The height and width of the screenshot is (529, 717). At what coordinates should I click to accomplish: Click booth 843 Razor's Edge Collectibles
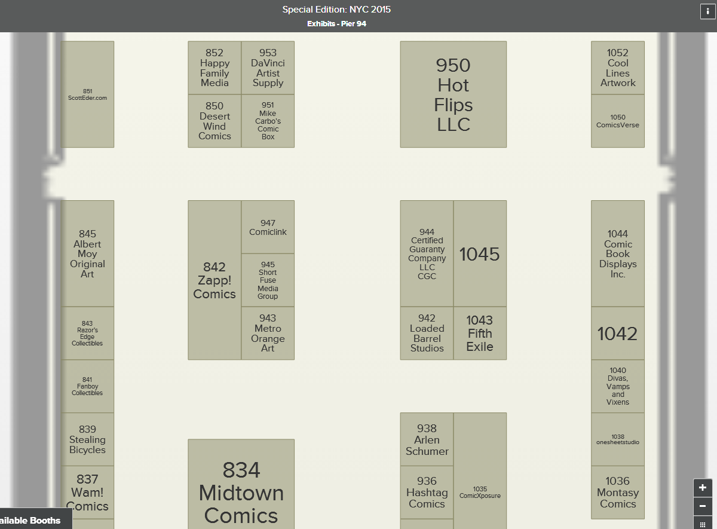(x=88, y=334)
